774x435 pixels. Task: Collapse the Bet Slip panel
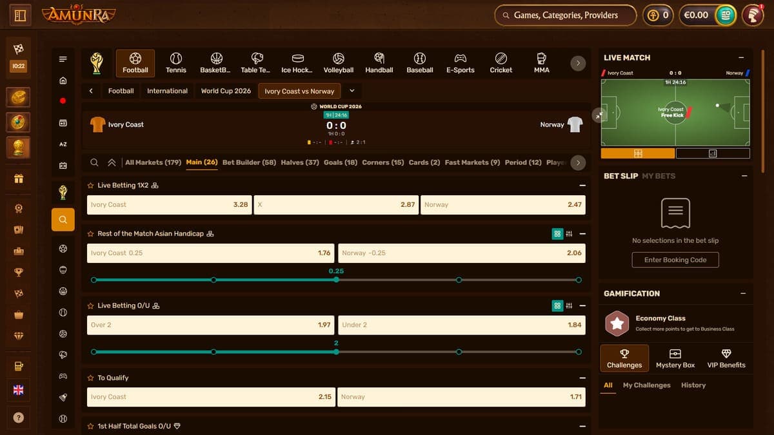[743, 175]
